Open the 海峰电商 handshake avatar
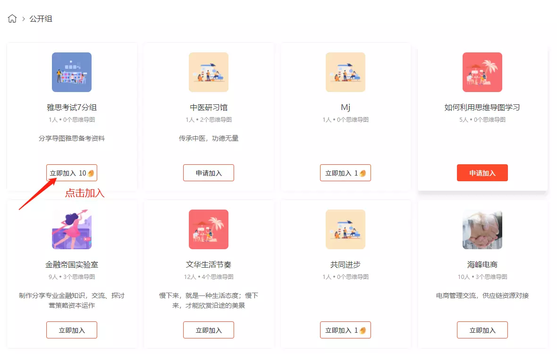The image size is (557, 354). pyautogui.click(x=482, y=229)
